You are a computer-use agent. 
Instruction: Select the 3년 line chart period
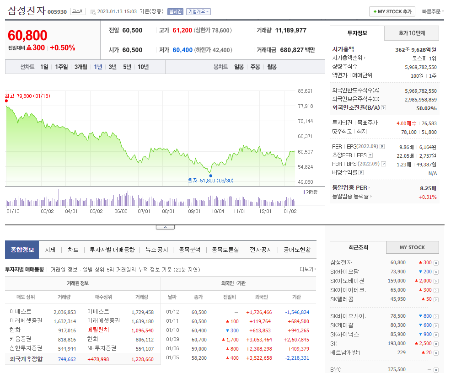113,67
